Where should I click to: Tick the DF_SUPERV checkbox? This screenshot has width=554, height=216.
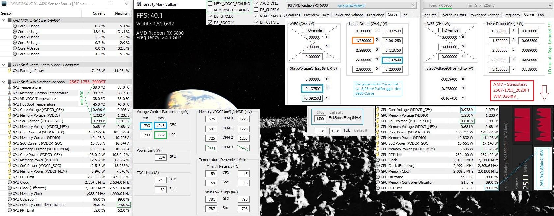click(256, 10)
